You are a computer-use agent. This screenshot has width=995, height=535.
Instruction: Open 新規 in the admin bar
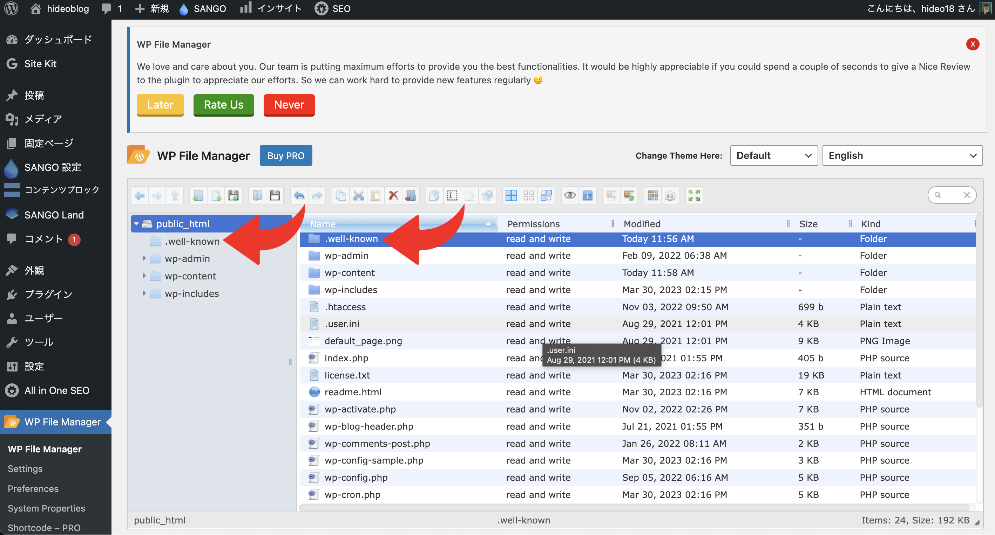pos(152,8)
